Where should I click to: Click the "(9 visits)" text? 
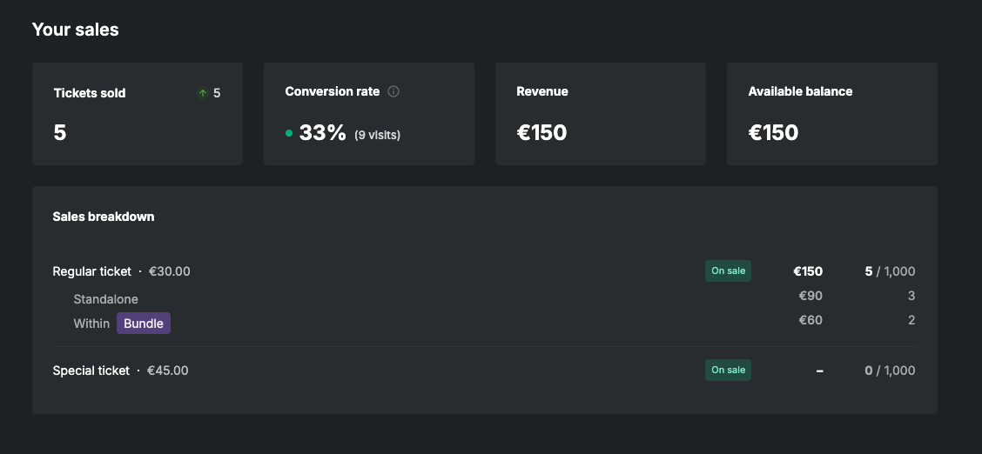pos(378,135)
